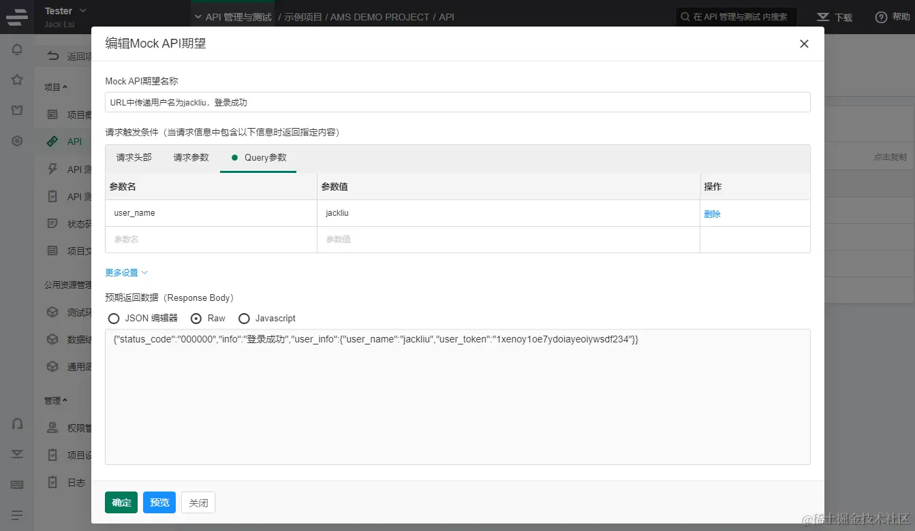Click the 关闭 button
The width and height of the screenshot is (915, 531).
tap(198, 502)
